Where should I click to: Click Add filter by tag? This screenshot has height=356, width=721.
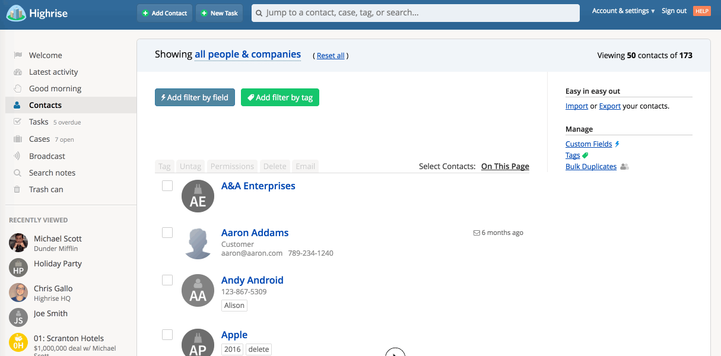pyautogui.click(x=280, y=97)
